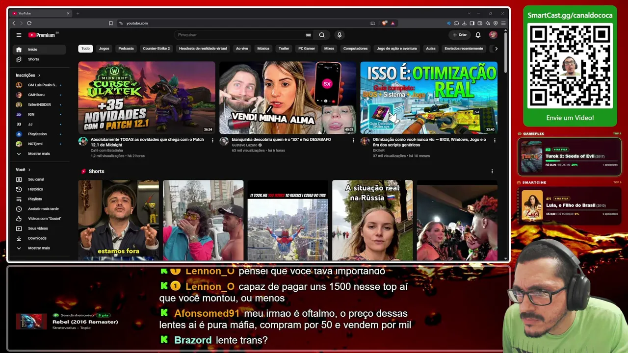The image size is (628, 353).
Task: Select the Enviados recentemente chip
Action: [464, 49]
